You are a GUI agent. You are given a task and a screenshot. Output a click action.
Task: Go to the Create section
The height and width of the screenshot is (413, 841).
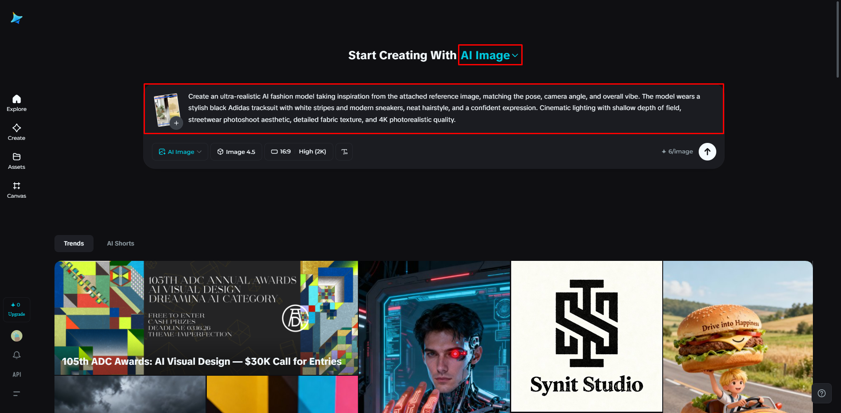17,132
